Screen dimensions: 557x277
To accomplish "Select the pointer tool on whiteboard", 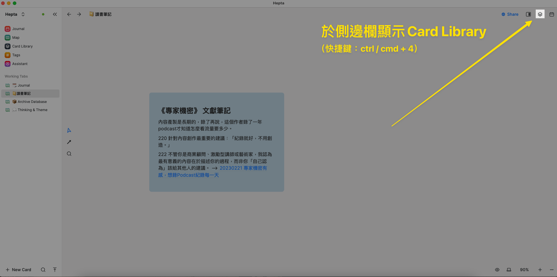I will tap(69, 130).
